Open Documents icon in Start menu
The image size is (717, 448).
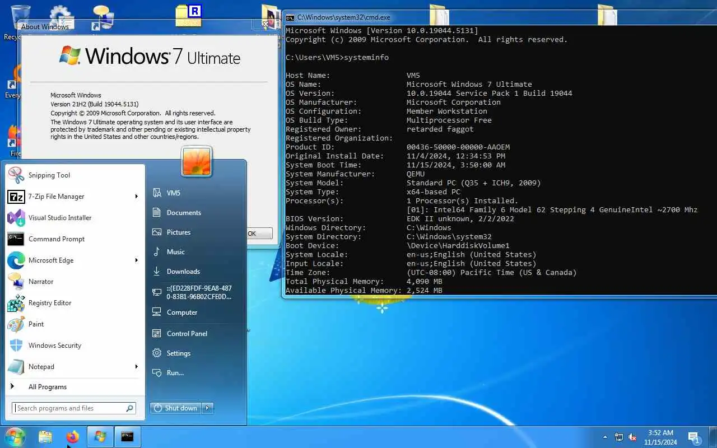click(157, 212)
